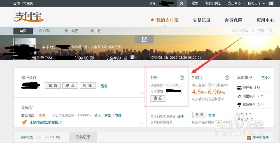Click 查看 link next to account balance buttons
The width and height of the screenshot is (280, 143).
click(x=104, y=86)
